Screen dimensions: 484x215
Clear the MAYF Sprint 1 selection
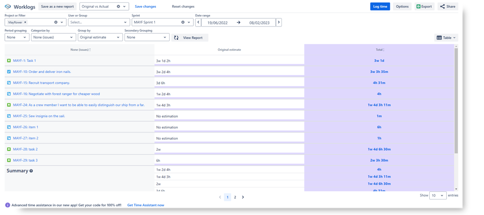click(x=183, y=22)
